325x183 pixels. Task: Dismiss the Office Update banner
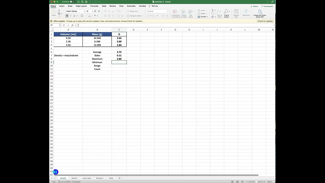[x=51, y=21]
